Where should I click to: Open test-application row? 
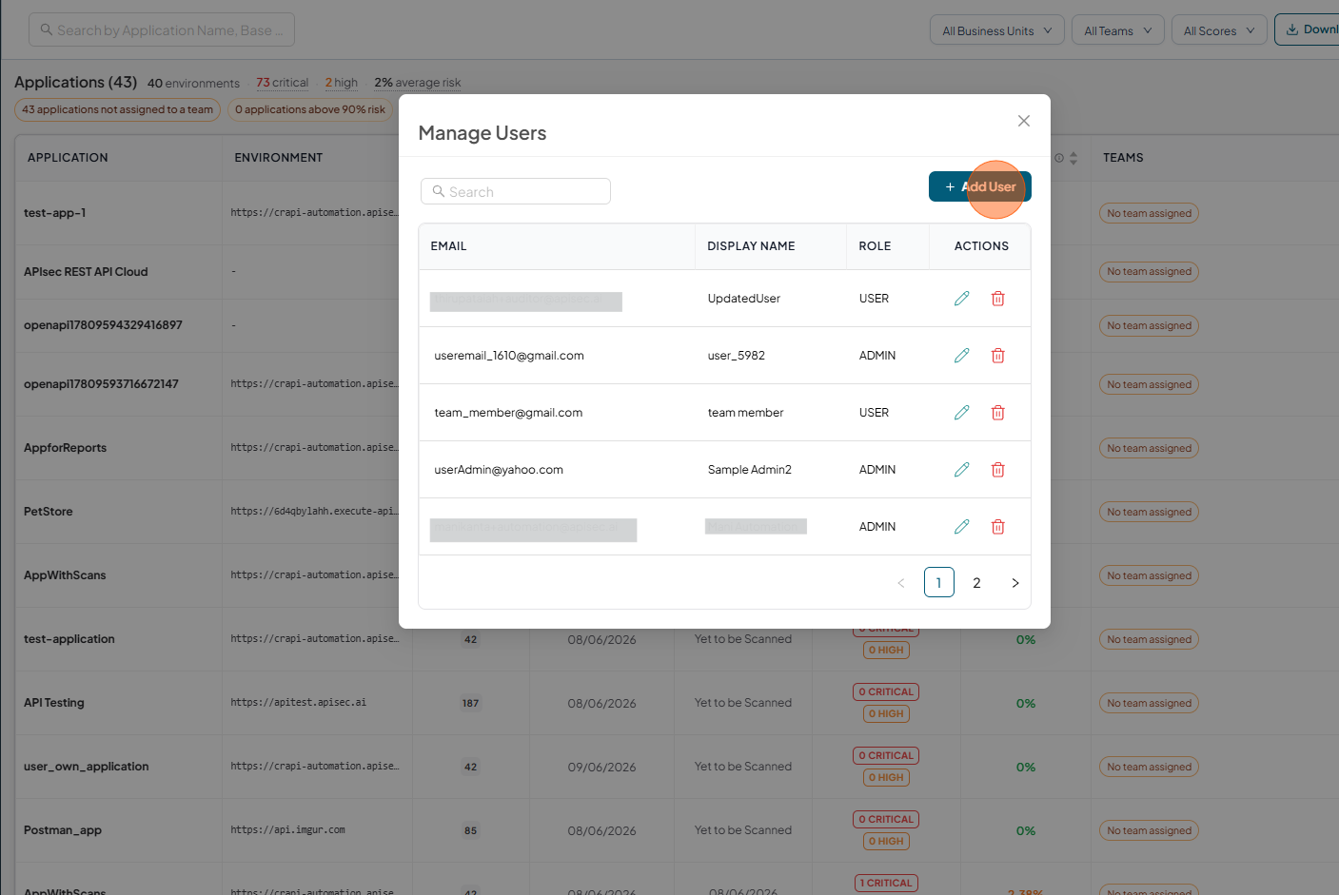[69, 639]
